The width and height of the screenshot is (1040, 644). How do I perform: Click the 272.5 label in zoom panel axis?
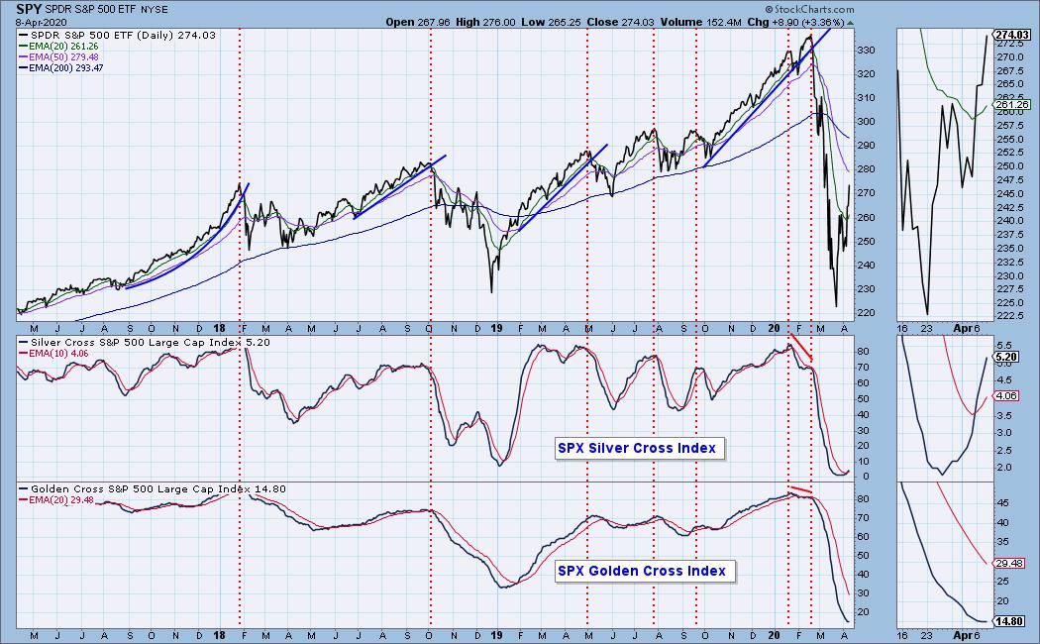pyautogui.click(x=1009, y=44)
